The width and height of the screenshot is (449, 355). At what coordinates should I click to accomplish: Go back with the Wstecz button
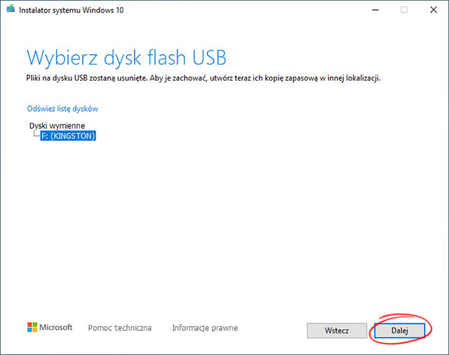click(337, 330)
